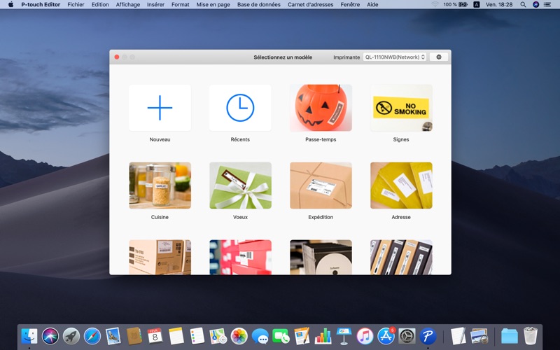Open iTunes from the Dock
The height and width of the screenshot is (350, 560).
coord(365,336)
